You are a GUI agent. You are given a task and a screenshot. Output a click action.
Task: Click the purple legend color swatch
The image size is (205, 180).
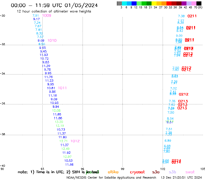point(184,3)
